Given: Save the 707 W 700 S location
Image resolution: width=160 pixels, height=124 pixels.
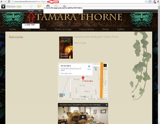Looking at the screenshot, I should click(x=89, y=68).
